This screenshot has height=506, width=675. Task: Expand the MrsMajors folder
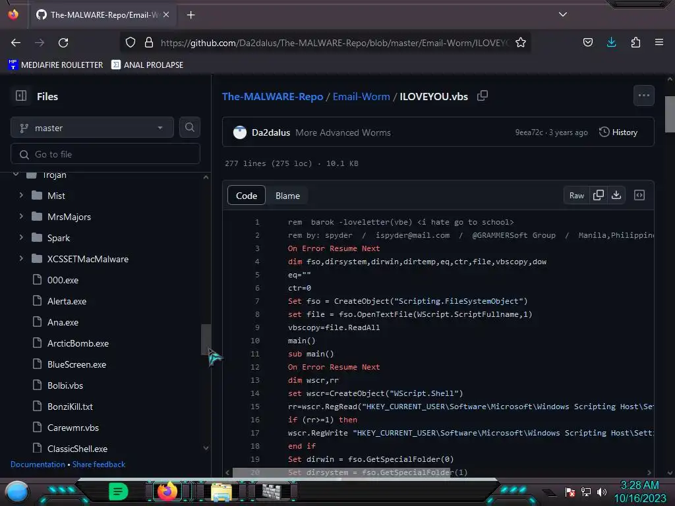point(20,216)
